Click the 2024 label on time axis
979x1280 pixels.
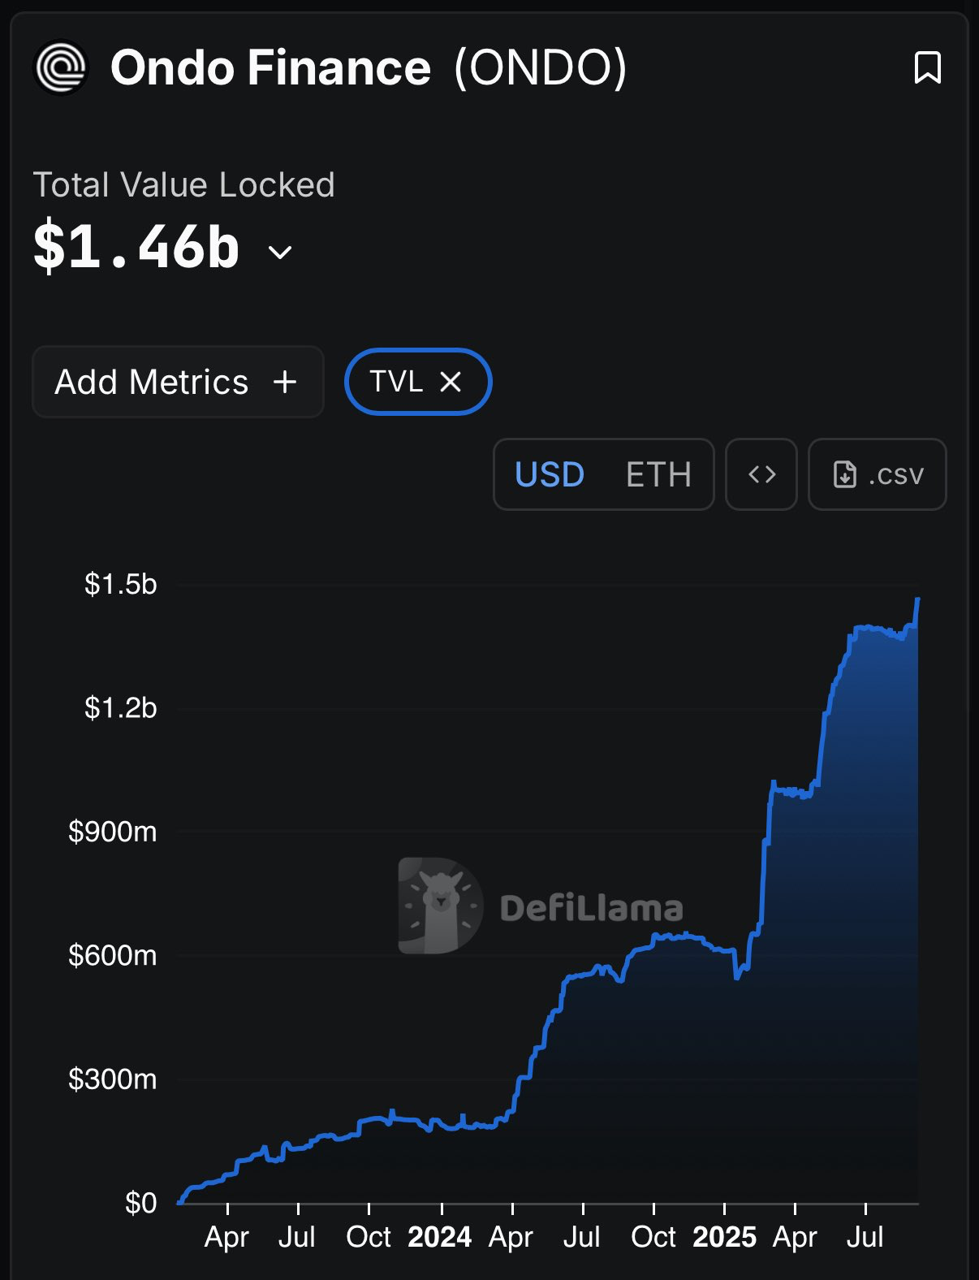click(439, 1236)
